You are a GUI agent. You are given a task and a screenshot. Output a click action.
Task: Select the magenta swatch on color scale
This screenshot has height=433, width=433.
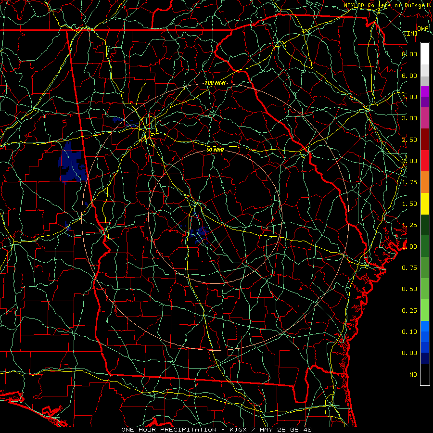[x=425, y=91]
